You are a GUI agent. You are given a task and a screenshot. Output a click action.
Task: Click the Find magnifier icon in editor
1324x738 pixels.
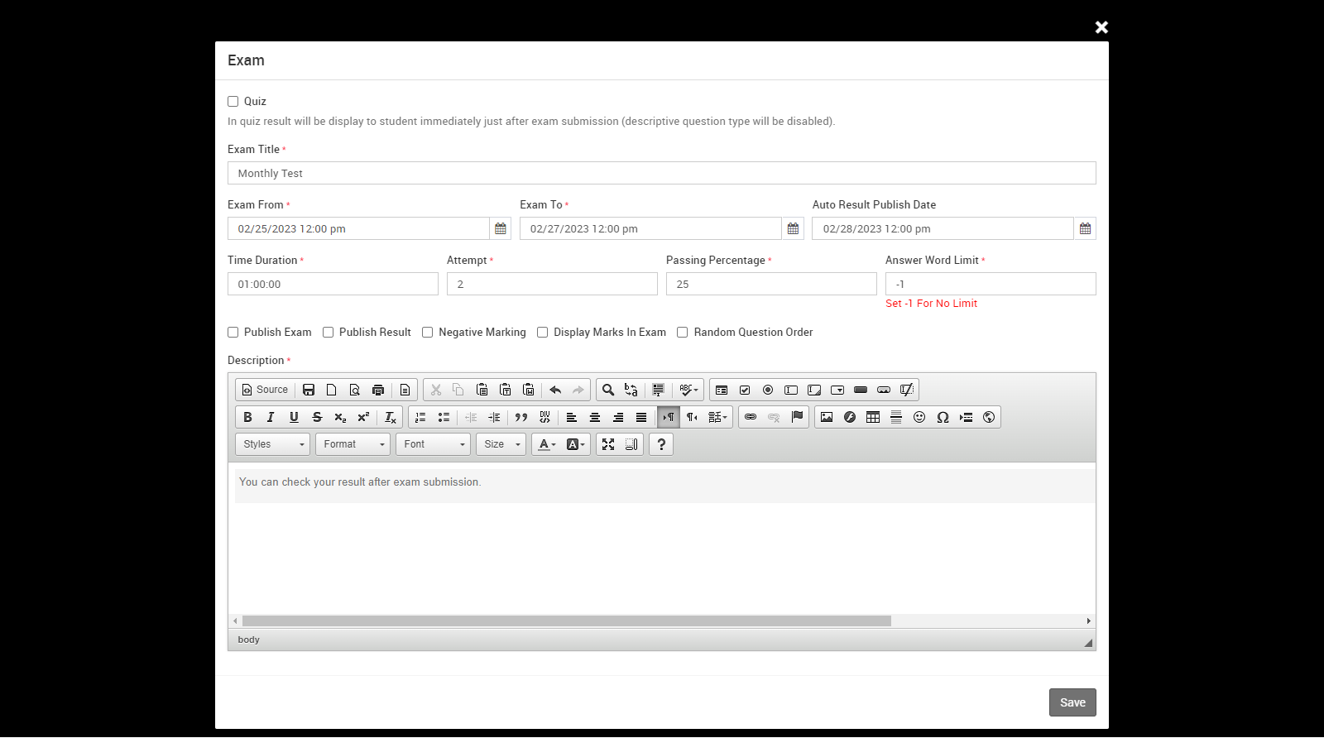[x=608, y=390]
